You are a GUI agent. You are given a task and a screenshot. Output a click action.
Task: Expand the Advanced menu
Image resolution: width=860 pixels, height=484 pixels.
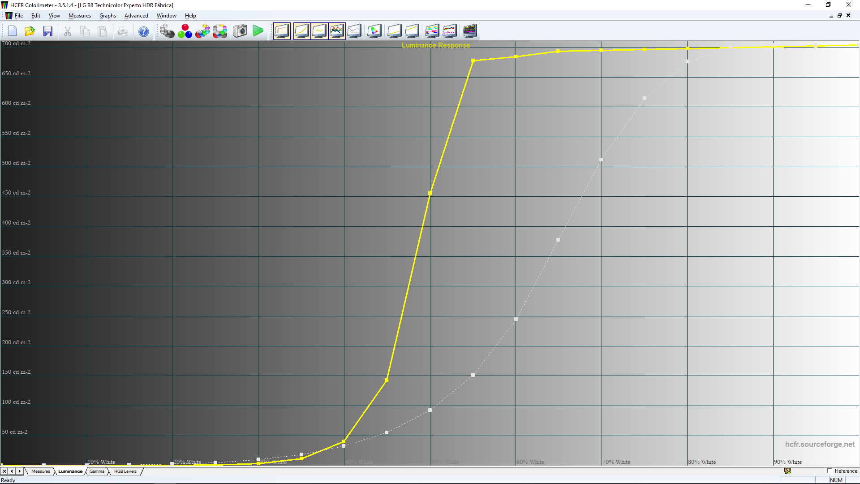tap(136, 16)
